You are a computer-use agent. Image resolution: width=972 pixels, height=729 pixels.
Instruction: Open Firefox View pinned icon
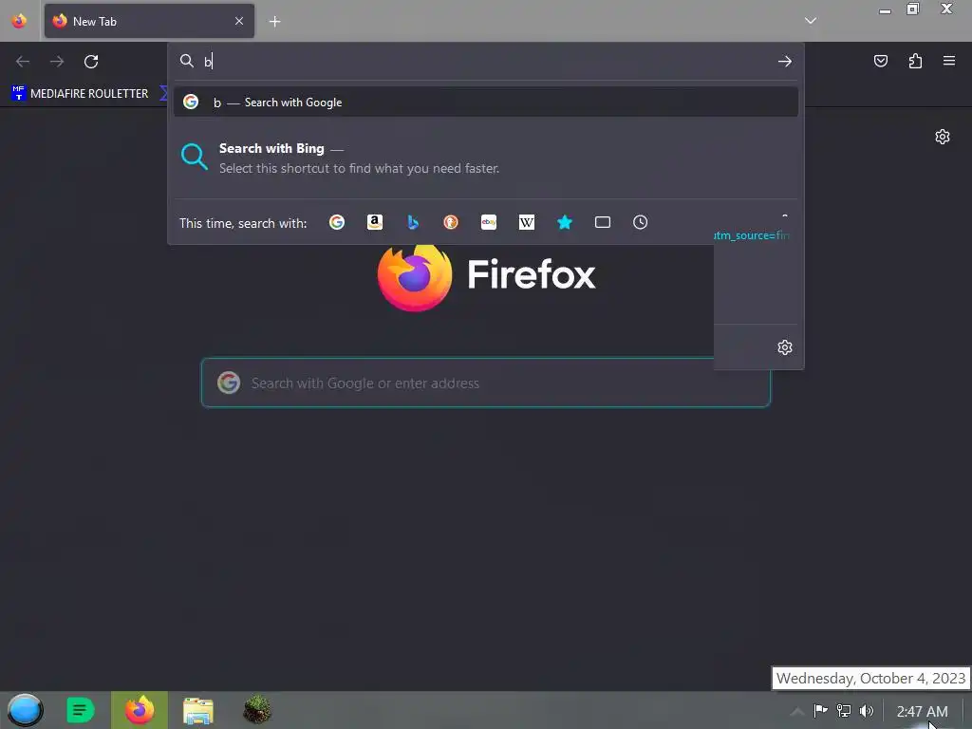[x=19, y=21]
